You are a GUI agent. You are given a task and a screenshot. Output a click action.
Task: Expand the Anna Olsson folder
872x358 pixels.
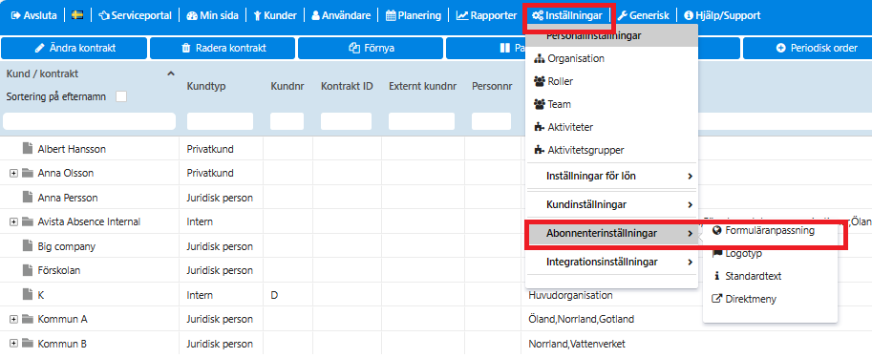(14, 174)
